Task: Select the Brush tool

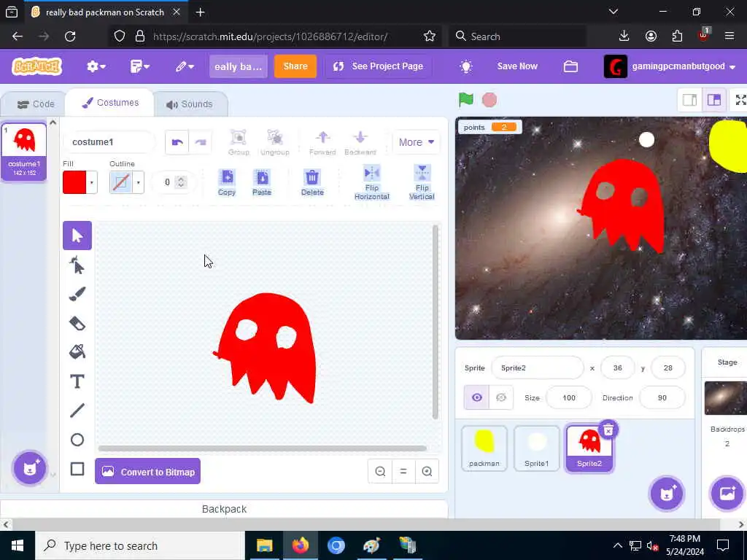Action: 77,295
